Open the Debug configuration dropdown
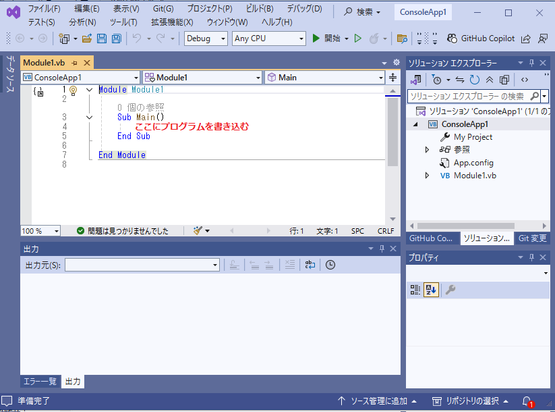 point(206,38)
